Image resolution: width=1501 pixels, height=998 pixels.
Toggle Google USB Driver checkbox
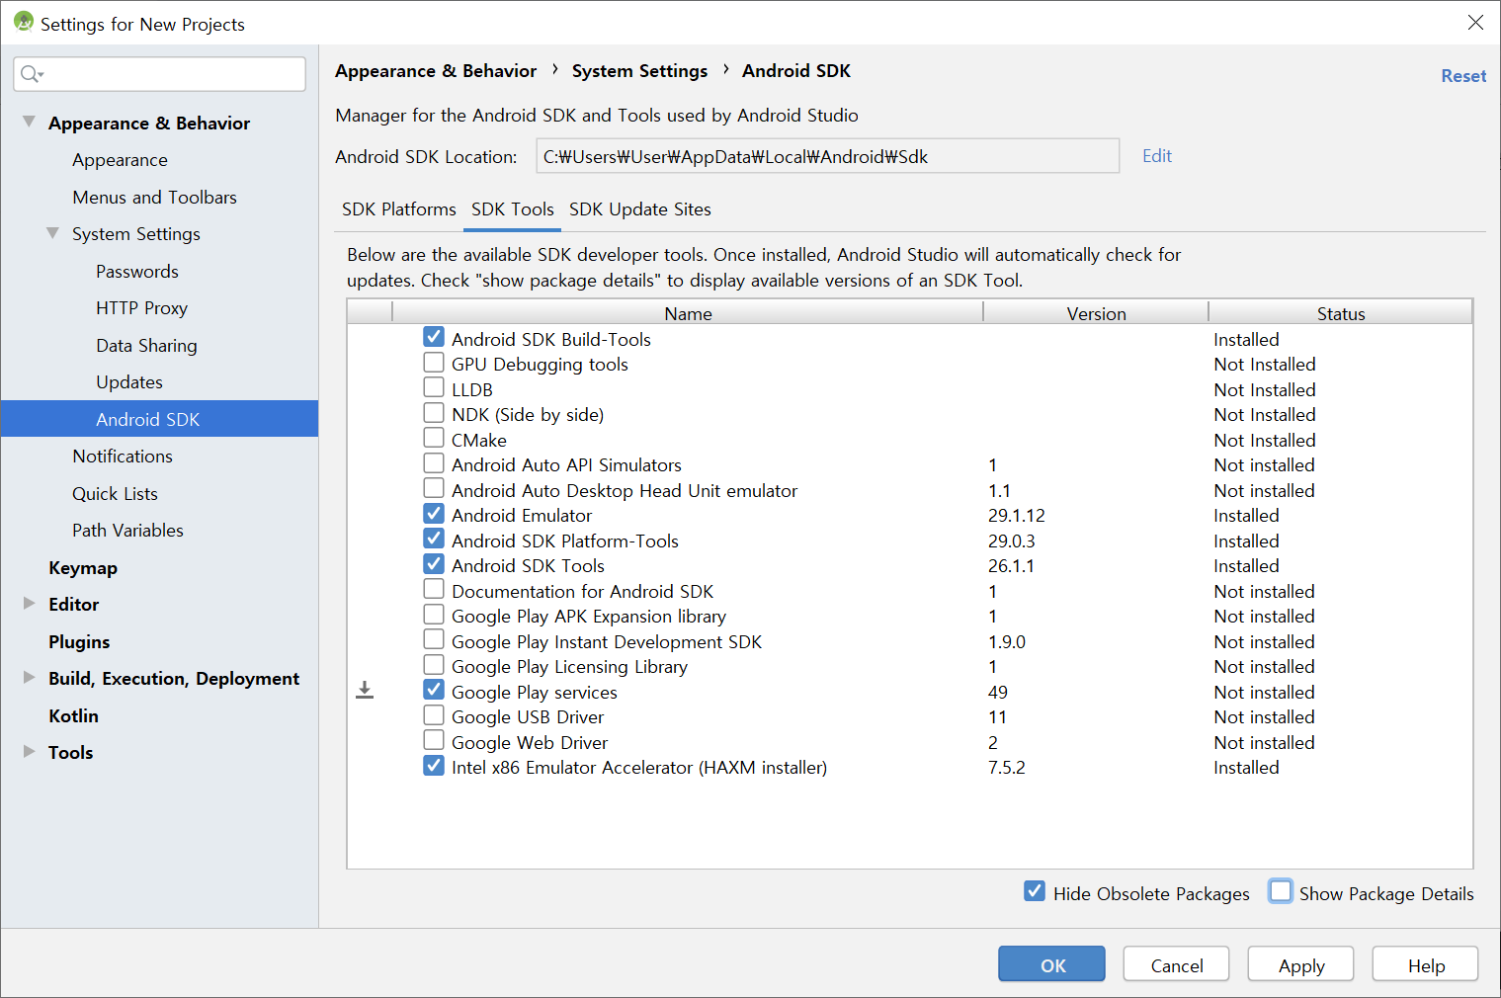click(x=434, y=715)
